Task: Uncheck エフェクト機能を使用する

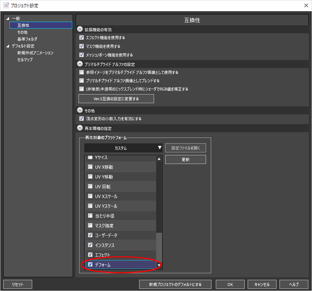Action: pos(81,38)
